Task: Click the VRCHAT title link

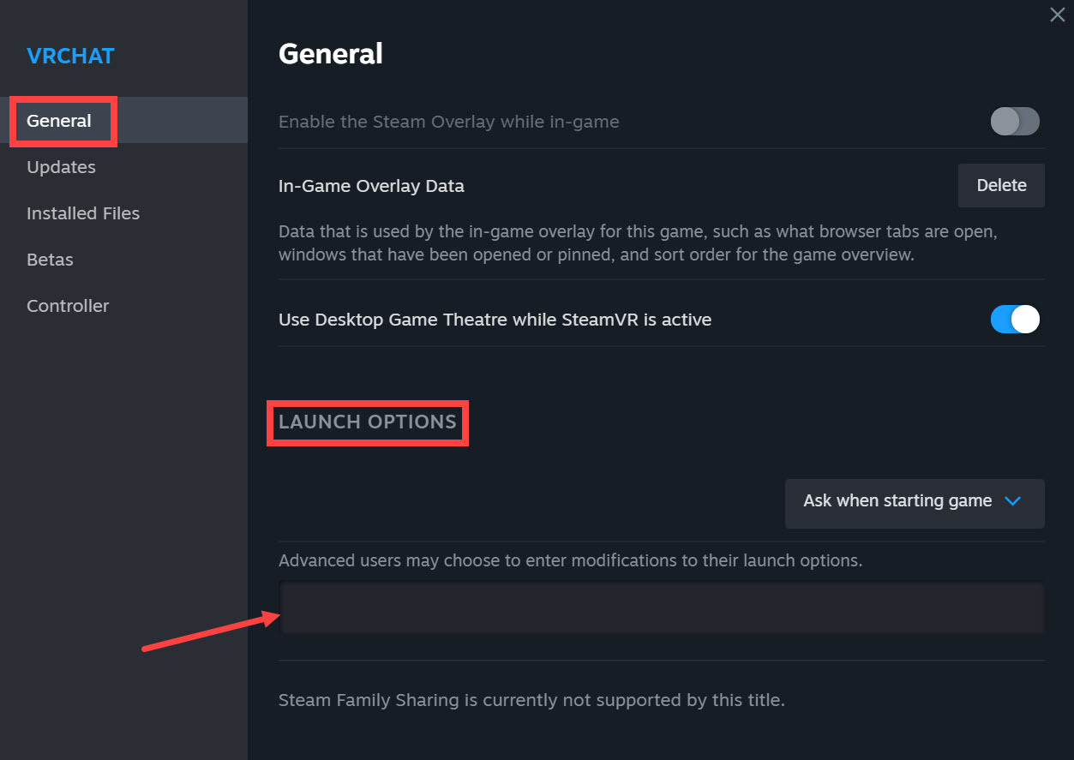Action: click(x=70, y=56)
